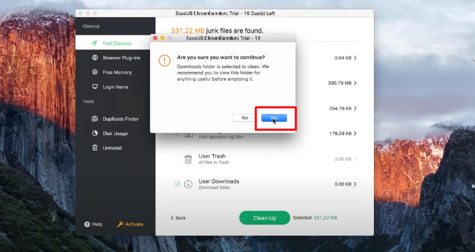Click the Help question-mark icon
Image resolution: width=475 pixels, height=252 pixels.
click(x=87, y=224)
